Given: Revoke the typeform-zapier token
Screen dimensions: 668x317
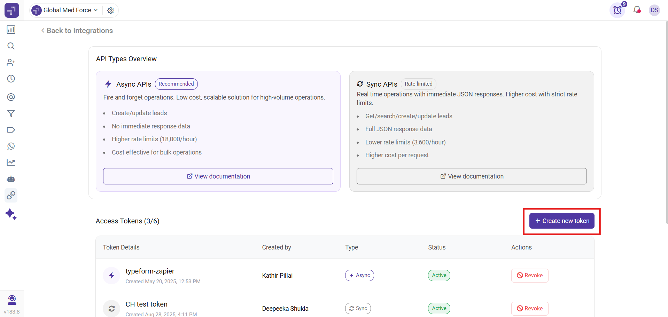Looking at the screenshot, I should tap(530, 276).
